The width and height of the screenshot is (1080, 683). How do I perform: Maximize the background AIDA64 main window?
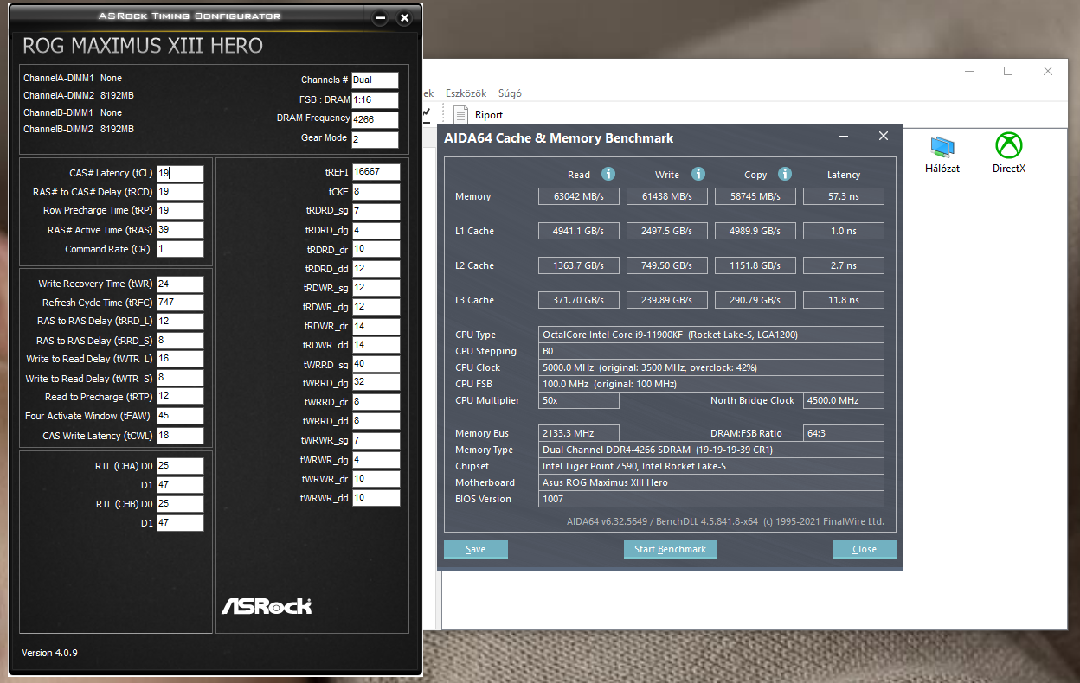tap(1008, 71)
